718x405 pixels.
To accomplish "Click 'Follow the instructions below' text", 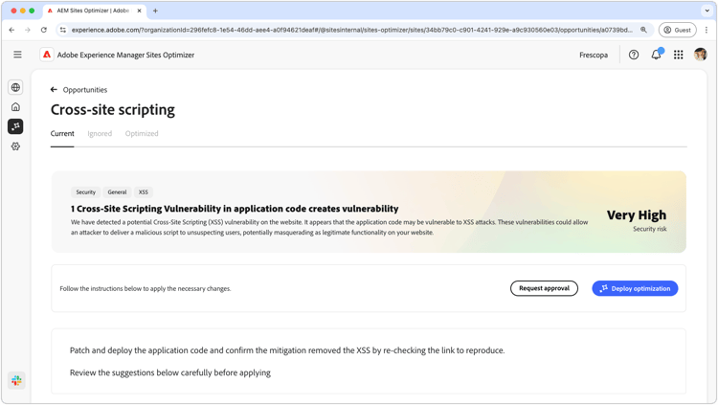I will pyautogui.click(x=146, y=288).
